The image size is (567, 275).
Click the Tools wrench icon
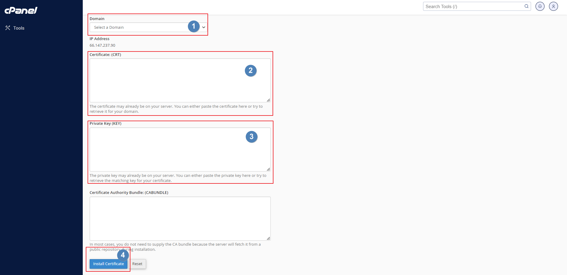[8, 28]
